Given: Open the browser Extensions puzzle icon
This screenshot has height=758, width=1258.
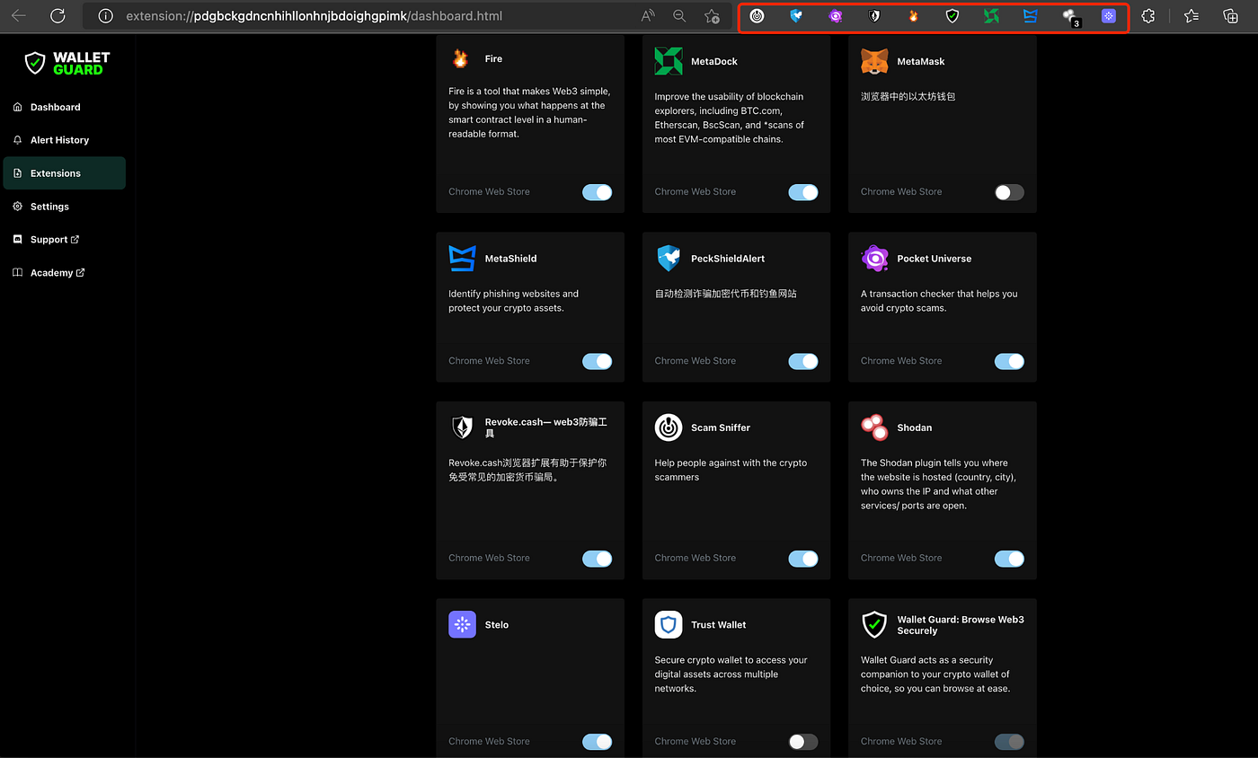Looking at the screenshot, I should [1147, 16].
